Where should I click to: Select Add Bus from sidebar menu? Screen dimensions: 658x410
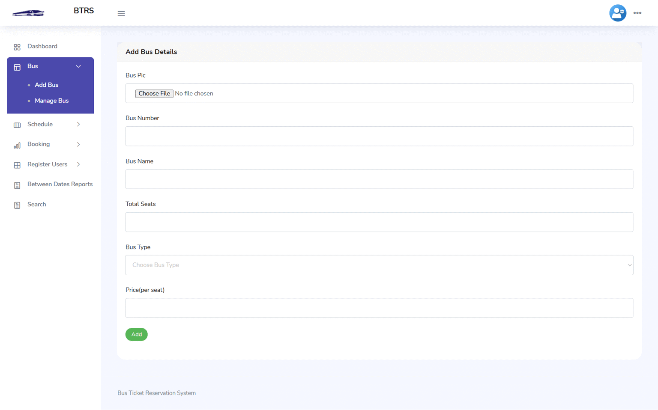click(46, 85)
